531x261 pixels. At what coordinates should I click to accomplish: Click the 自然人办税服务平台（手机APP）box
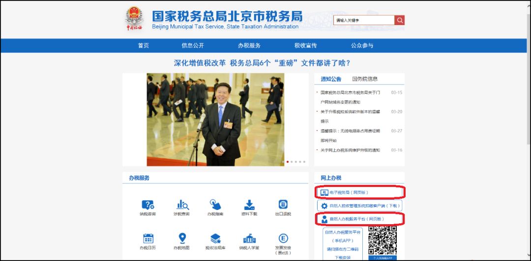click(x=343, y=244)
